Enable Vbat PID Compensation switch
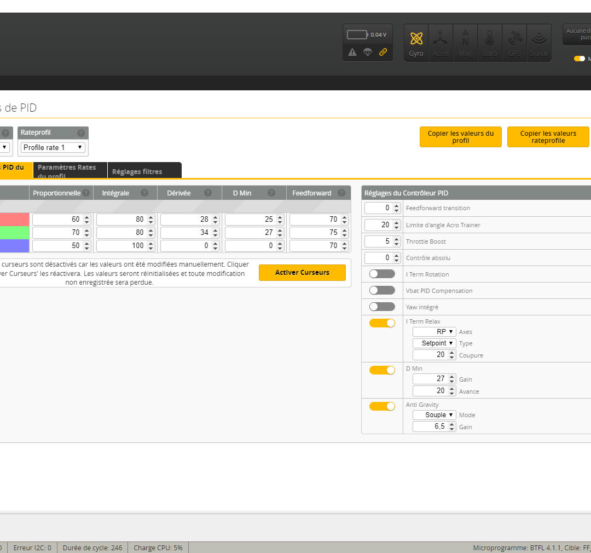This screenshot has height=553, width=591. (382, 290)
